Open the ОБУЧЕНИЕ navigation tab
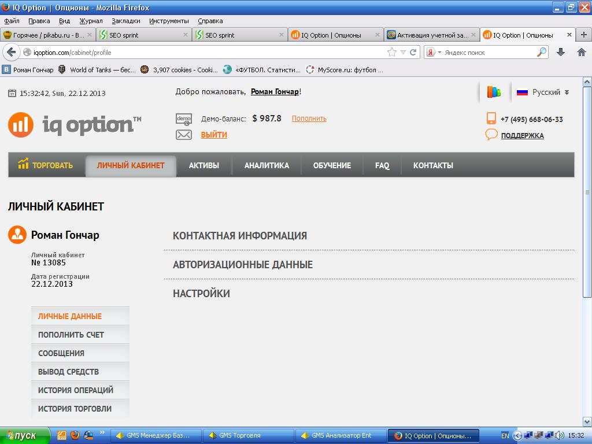This screenshot has width=592, height=444. click(332, 165)
